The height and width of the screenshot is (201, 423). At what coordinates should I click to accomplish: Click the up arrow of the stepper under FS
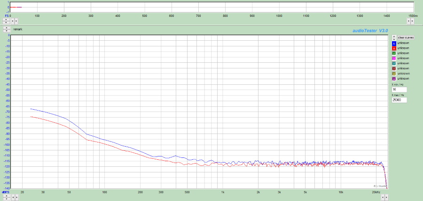6,19
